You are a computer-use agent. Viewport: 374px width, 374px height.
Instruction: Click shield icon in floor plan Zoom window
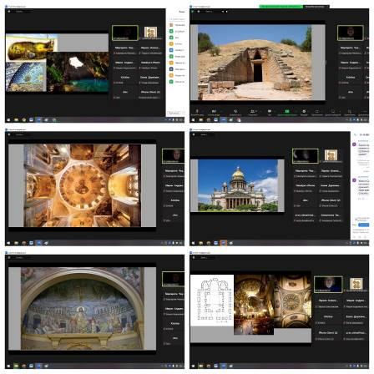(x=194, y=257)
